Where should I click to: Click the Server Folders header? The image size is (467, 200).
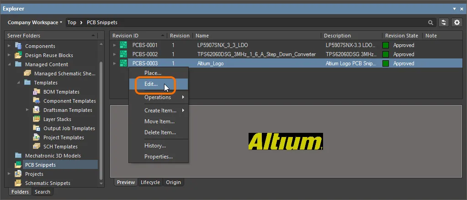point(51,36)
